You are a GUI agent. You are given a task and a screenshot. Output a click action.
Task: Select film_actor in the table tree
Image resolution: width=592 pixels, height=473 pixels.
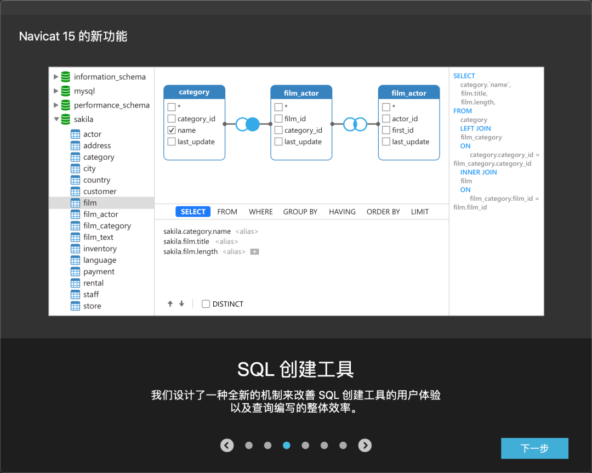(101, 215)
